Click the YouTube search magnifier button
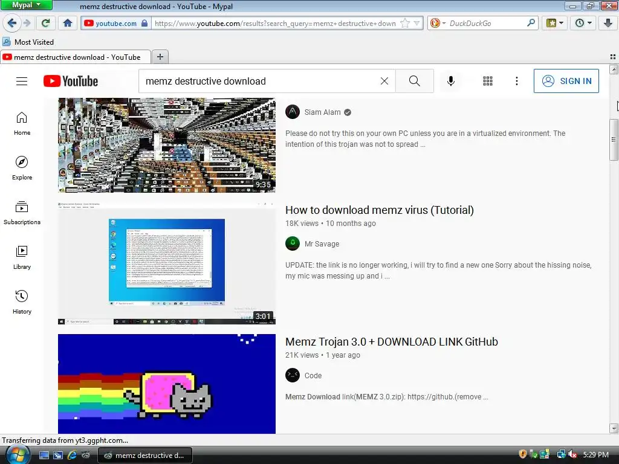This screenshot has width=619, height=464. [415, 81]
